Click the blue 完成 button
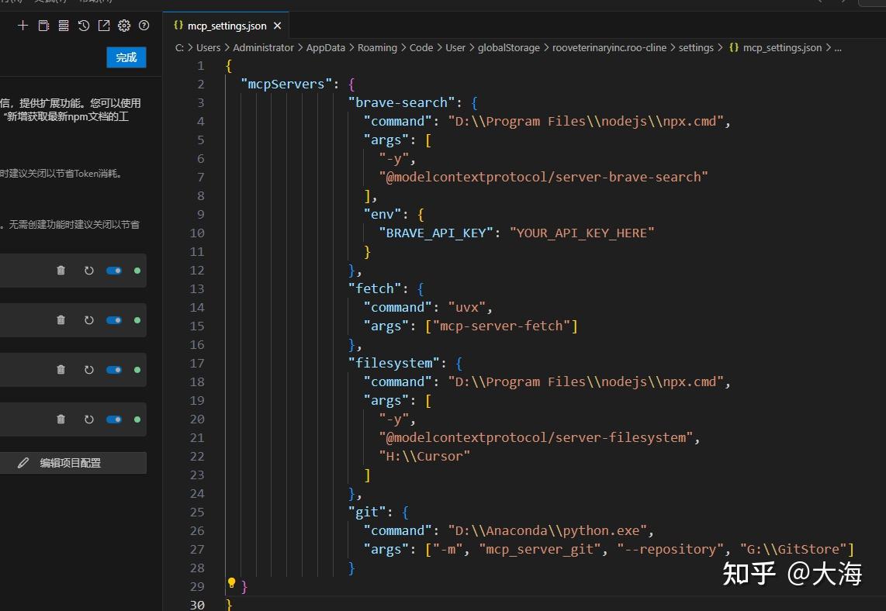886x611 pixels. pyautogui.click(x=126, y=57)
